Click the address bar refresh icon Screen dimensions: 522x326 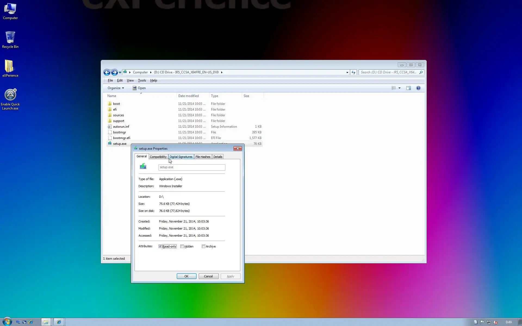353,72
